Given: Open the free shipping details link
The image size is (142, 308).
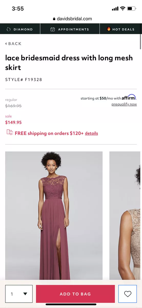Looking at the screenshot, I should [92, 133].
